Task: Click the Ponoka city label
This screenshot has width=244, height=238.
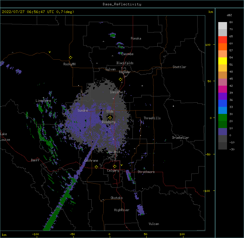Action: pos(136,38)
